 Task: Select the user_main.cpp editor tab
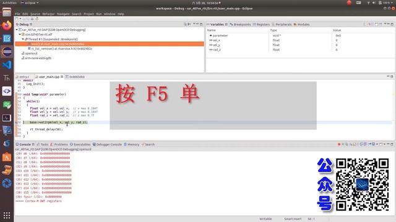[49, 76]
